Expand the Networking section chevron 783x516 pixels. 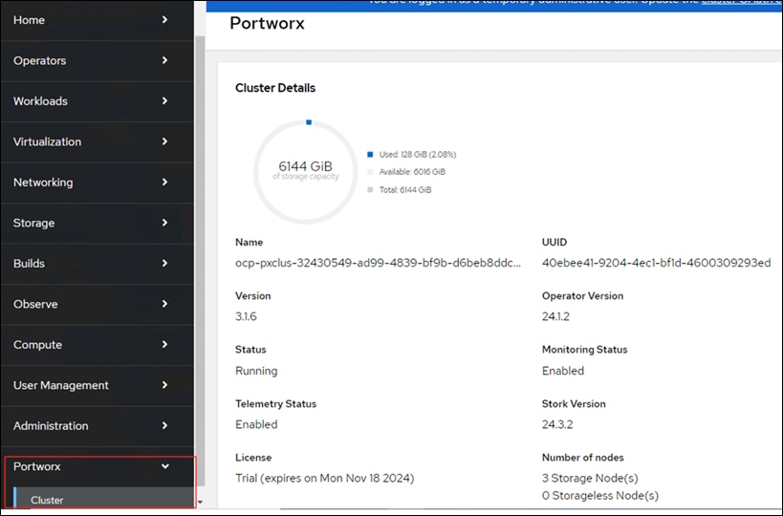coord(164,183)
